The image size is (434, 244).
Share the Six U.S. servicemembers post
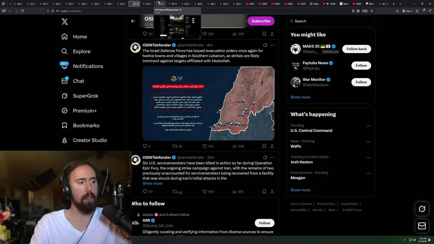272,191
